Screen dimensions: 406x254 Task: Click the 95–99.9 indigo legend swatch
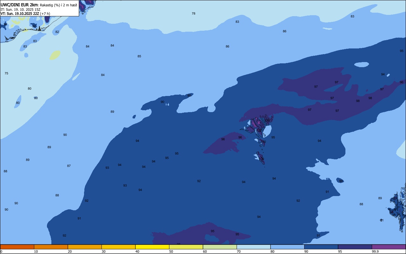355,247
